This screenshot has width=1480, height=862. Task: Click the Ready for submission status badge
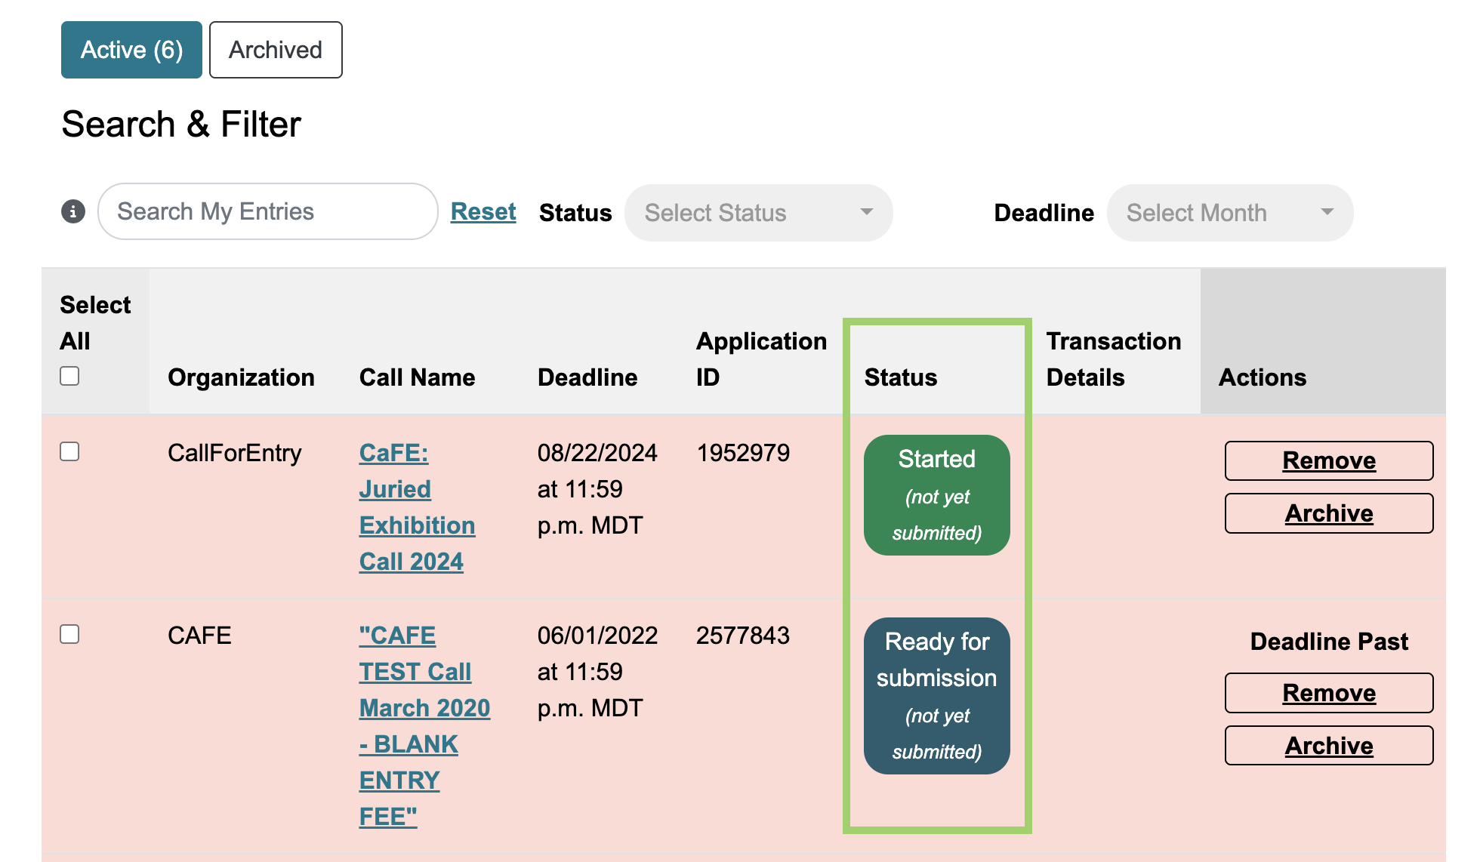(936, 696)
